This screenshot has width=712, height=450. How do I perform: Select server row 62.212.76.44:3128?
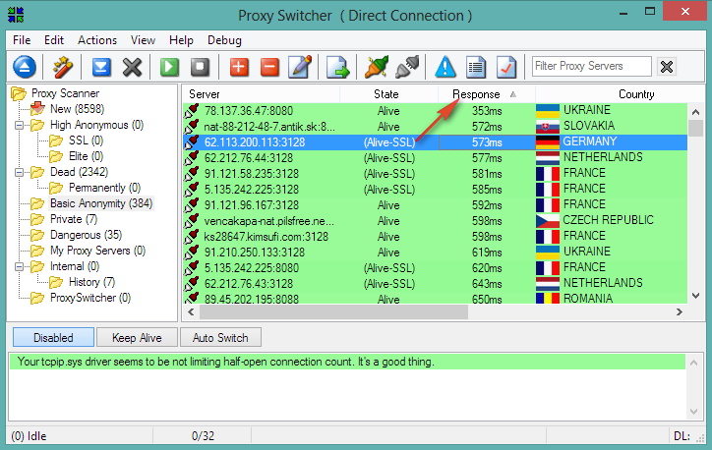[x=435, y=158]
